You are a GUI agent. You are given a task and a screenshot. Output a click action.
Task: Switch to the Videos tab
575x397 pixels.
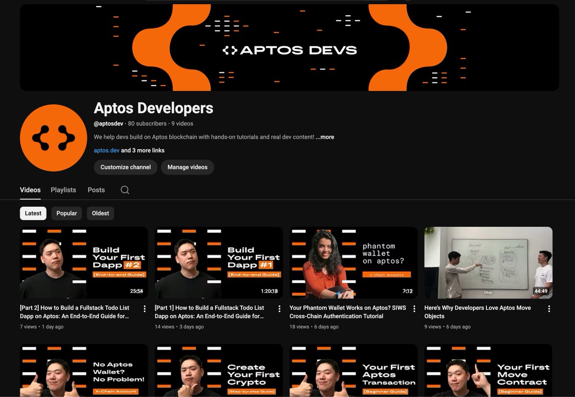pos(30,190)
